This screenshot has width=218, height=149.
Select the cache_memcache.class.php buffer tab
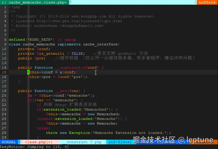[34, 2]
